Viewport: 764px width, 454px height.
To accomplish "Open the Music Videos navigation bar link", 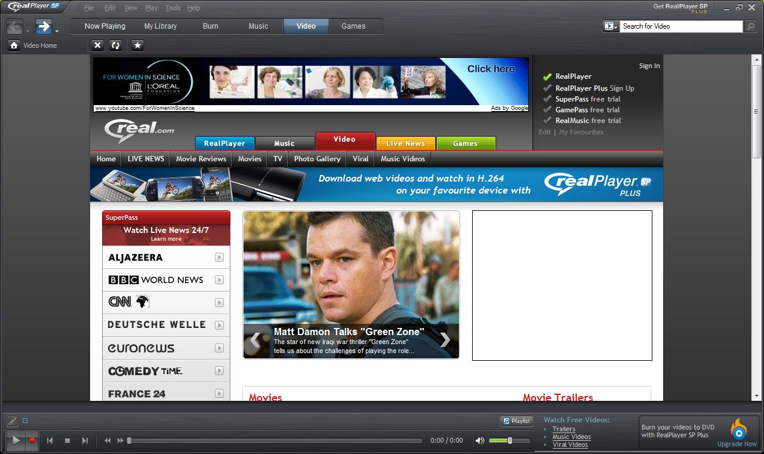I will [x=403, y=159].
